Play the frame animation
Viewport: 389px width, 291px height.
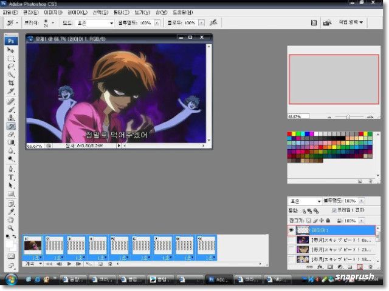click(x=69, y=264)
